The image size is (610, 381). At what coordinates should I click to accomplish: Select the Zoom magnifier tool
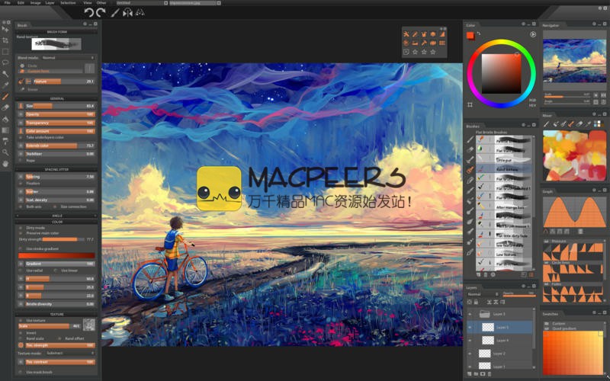coord(5,152)
